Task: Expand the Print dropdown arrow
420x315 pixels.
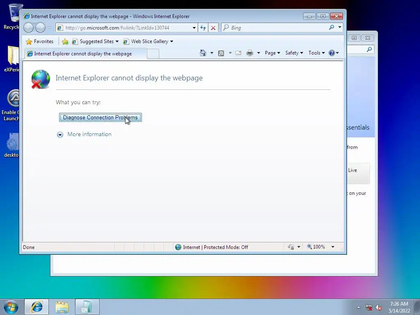Action: click(x=258, y=53)
